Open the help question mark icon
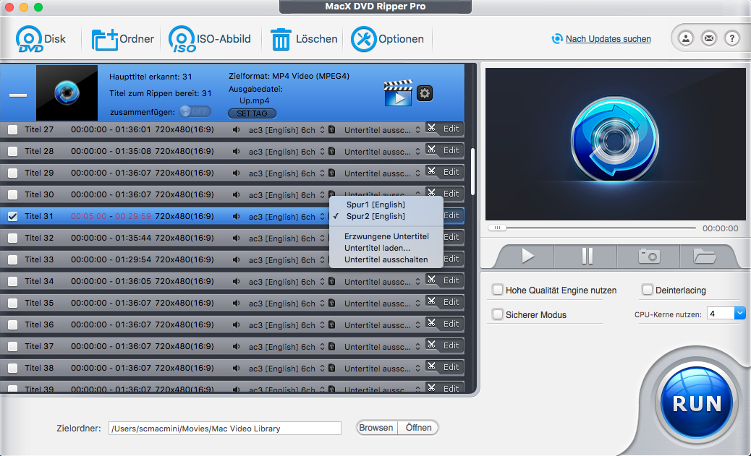751x456 pixels. (x=732, y=38)
